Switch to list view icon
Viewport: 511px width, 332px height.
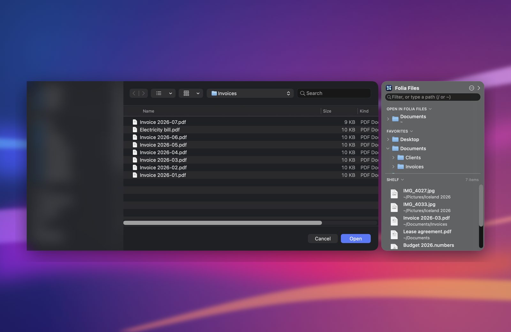(x=159, y=93)
